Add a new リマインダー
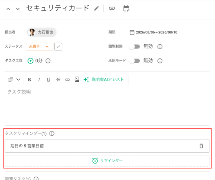This screenshot has height=180, width=215. pos(107,161)
